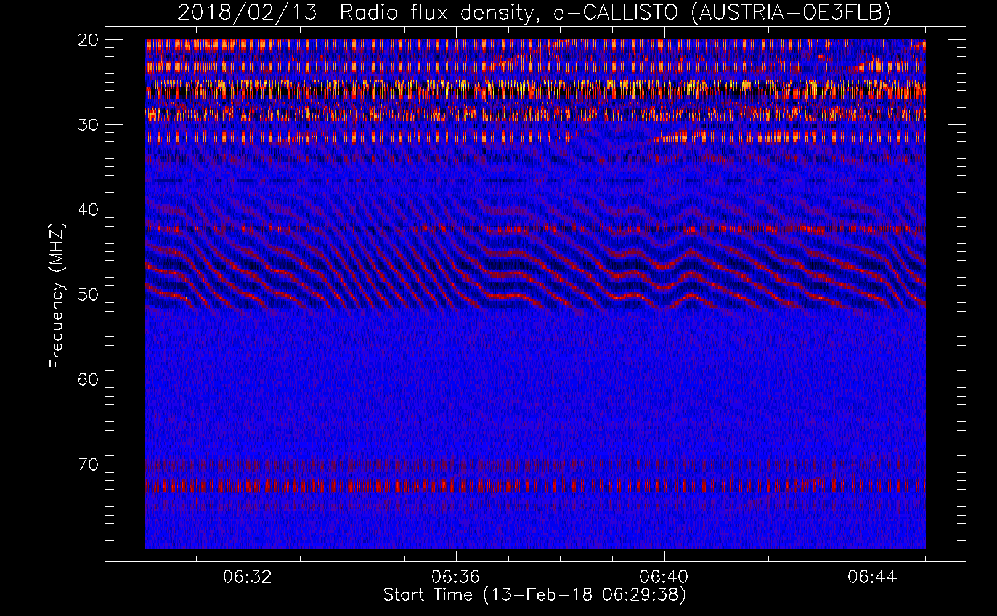The height and width of the screenshot is (616, 997).
Task: Click the station name (AUSTRIA-OE3FLB) in title
Action: click(x=791, y=12)
